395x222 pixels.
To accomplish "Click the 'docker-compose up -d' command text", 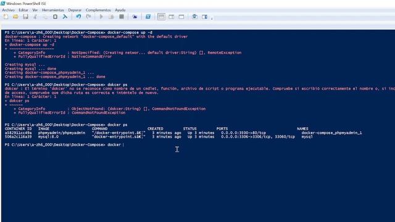I will [x=130, y=33].
